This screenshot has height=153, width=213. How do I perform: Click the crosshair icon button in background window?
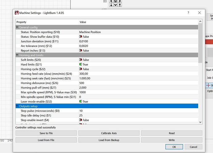click(209, 85)
